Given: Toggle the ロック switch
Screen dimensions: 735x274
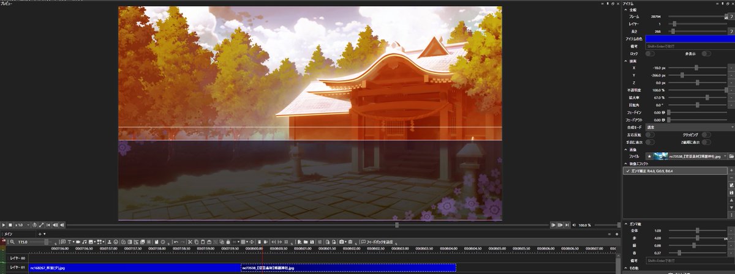Looking at the screenshot, I should pos(650,53).
